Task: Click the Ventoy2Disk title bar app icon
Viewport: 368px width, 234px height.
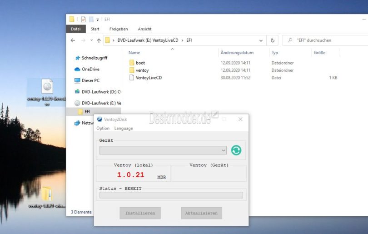Action: (x=99, y=119)
